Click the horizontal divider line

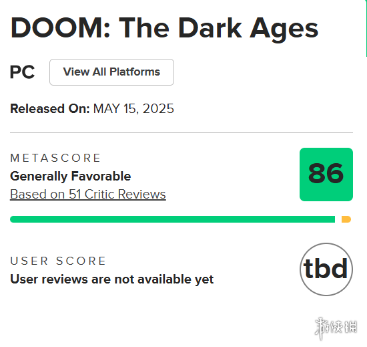click(x=181, y=132)
